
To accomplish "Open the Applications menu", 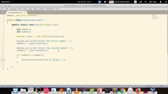I will pos(6,2).
